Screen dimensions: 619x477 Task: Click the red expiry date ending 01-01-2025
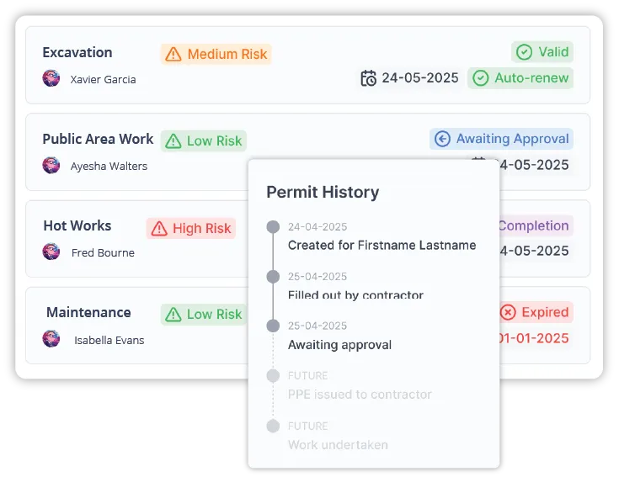534,338
